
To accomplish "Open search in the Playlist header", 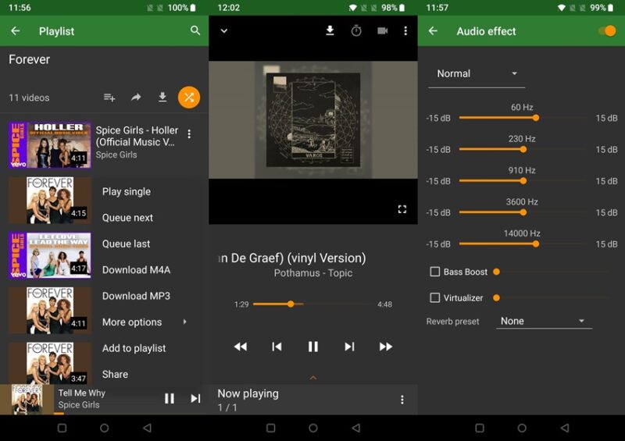I will point(195,30).
